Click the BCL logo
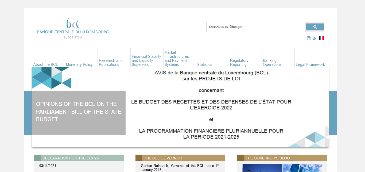This screenshot has height=172, width=365. click(x=73, y=28)
